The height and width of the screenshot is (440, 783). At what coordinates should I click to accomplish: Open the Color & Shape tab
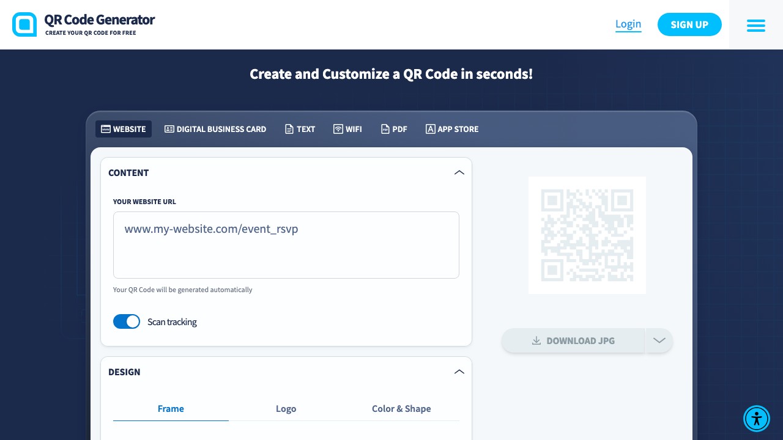(x=401, y=408)
